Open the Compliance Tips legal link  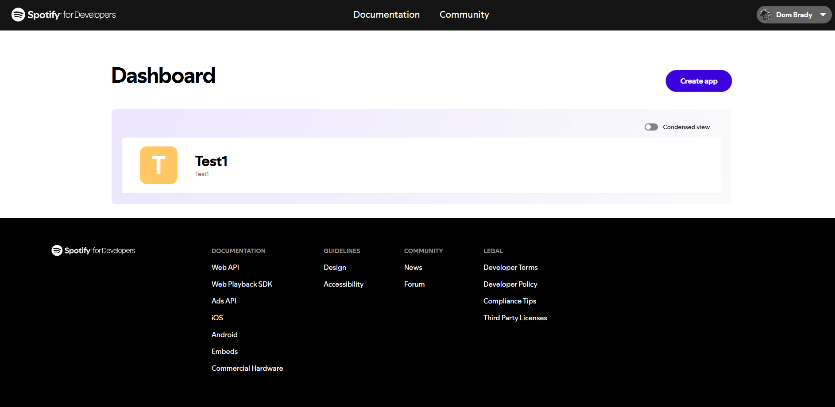[510, 301]
